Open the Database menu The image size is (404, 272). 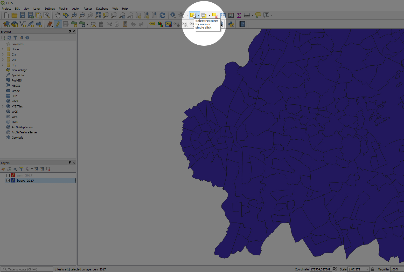102,9
